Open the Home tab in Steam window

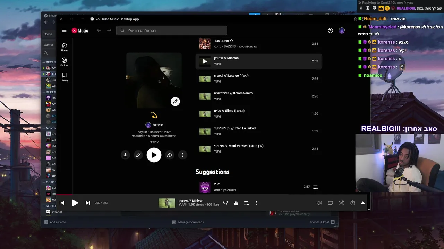48,34
